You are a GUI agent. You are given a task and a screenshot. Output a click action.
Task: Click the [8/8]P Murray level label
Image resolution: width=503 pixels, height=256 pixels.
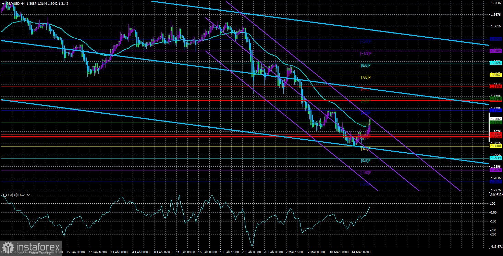click(x=366, y=65)
